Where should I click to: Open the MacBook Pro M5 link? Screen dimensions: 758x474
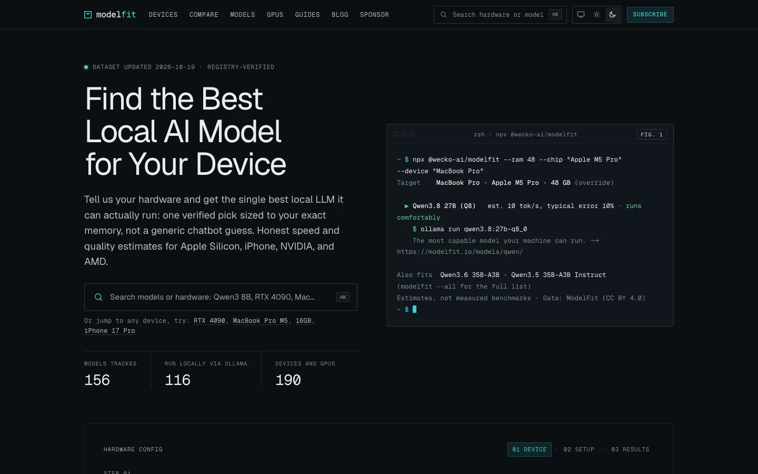point(261,321)
